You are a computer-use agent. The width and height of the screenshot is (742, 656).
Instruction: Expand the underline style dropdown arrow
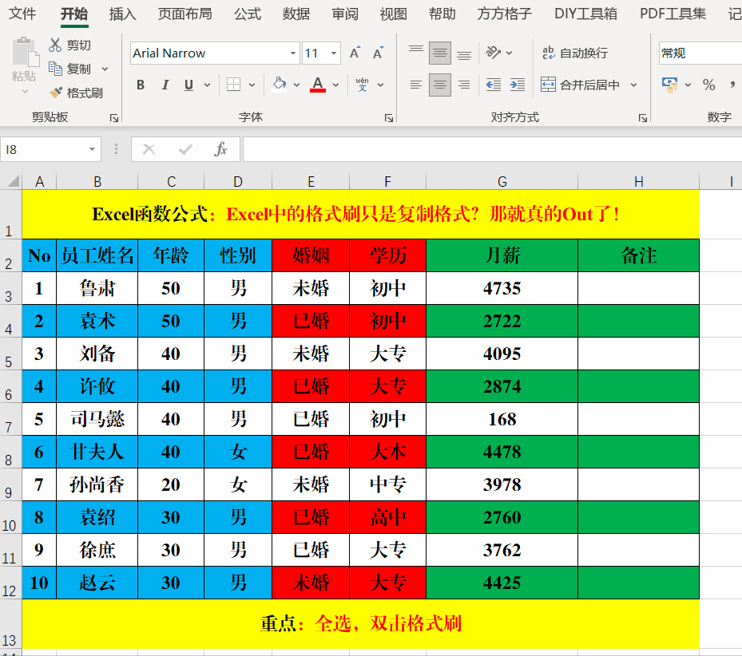pyautogui.click(x=207, y=85)
